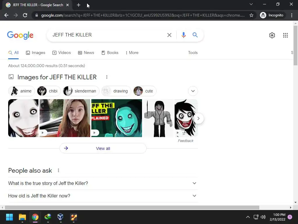This screenshot has height=224, width=298.
Task: Expand How old is Jeff the Killer now
Action: (103, 196)
